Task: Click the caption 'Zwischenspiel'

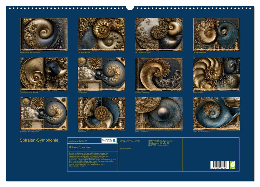Action: pos(198,92)
